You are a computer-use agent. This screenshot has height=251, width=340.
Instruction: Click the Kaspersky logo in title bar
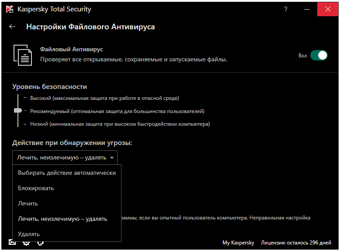click(8, 9)
